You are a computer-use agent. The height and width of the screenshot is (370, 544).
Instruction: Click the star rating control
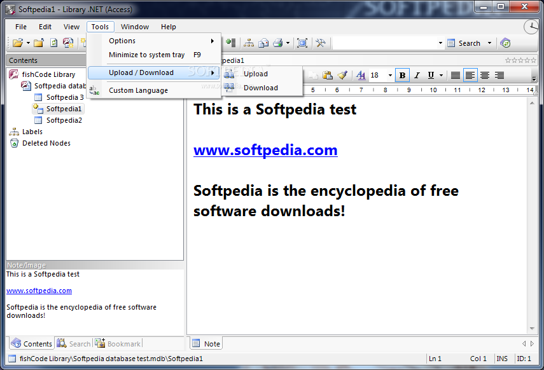[520, 60]
